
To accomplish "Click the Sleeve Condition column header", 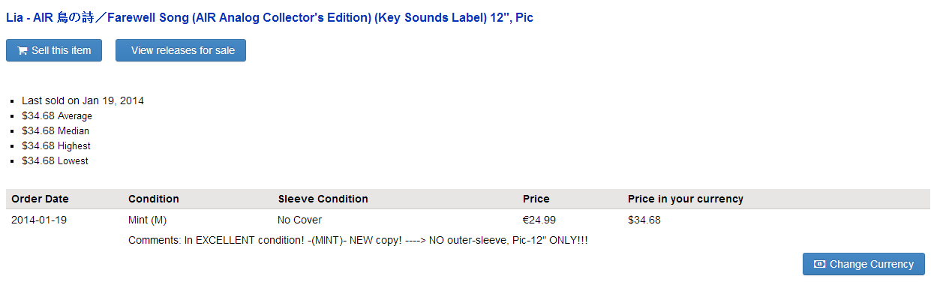I will (323, 199).
